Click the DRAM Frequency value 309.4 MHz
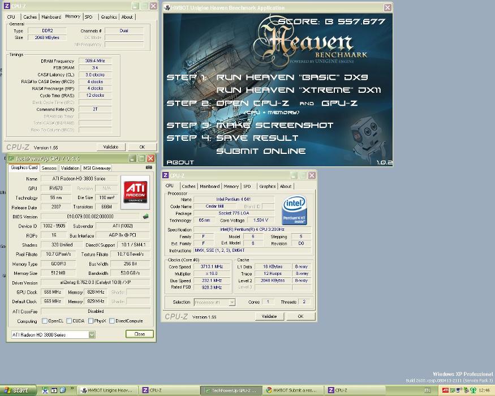The image size is (495, 396). [x=95, y=61]
